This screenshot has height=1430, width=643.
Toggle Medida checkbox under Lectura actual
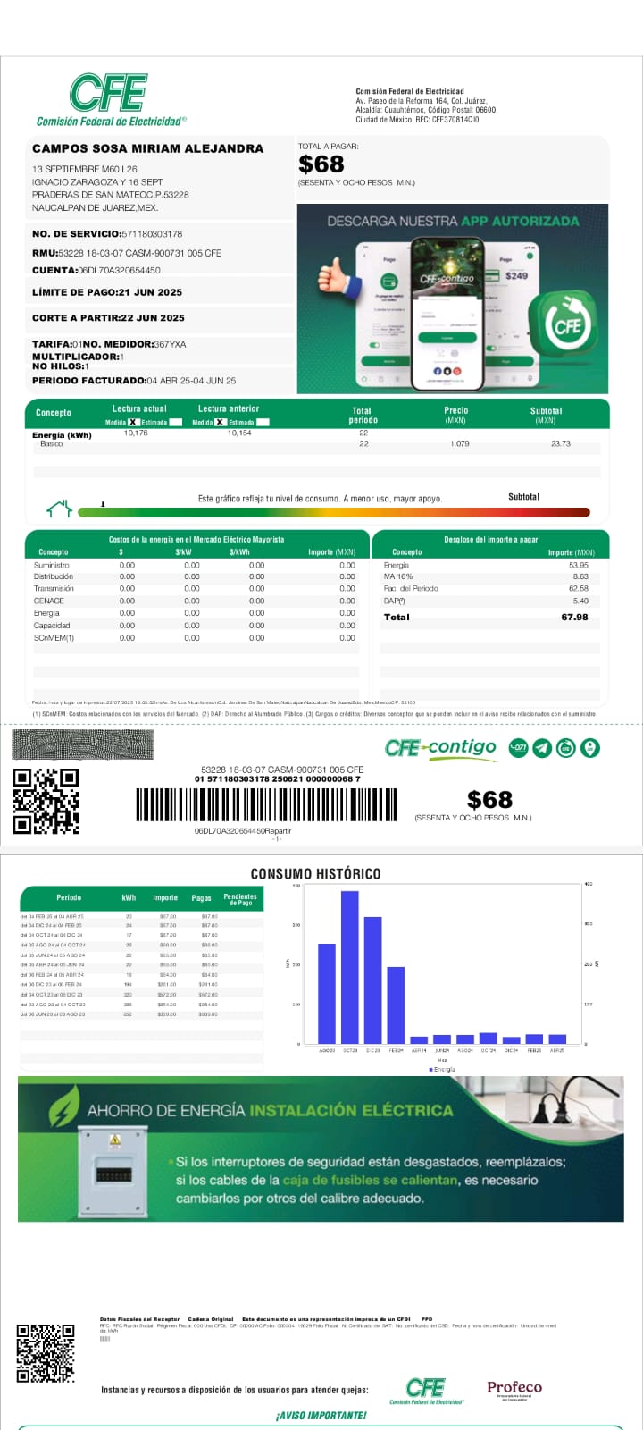click(x=134, y=422)
